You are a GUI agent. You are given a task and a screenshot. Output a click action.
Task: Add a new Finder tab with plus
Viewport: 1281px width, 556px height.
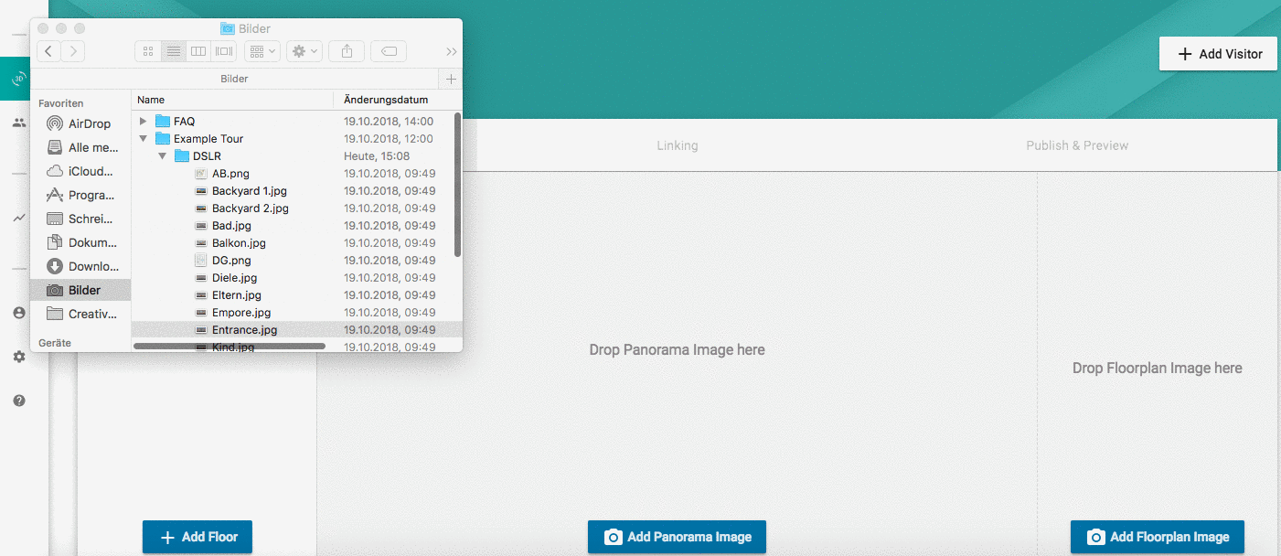coord(451,79)
